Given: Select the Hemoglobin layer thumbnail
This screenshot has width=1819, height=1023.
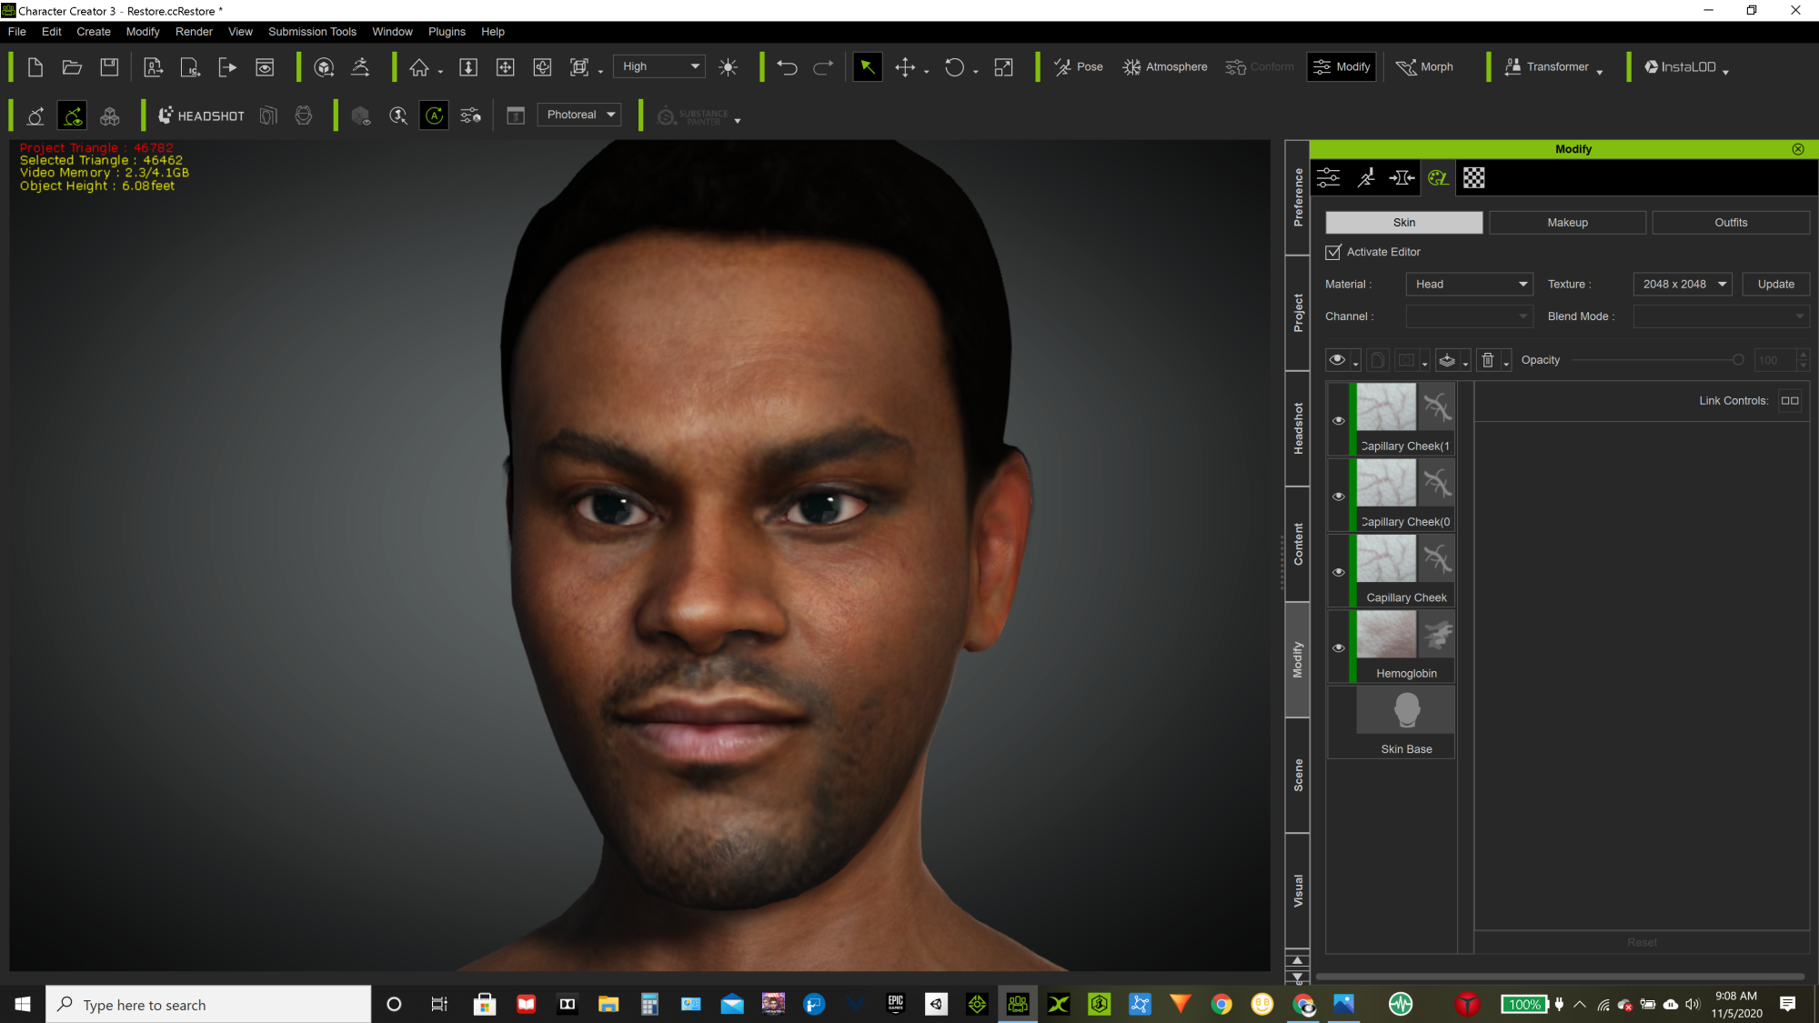Looking at the screenshot, I should click(x=1386, y=634).
